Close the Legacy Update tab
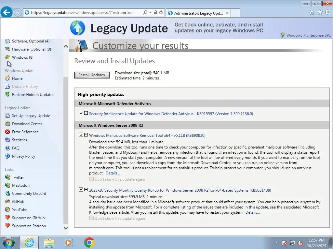The image size is (333, 249). [x=227, y=13]
